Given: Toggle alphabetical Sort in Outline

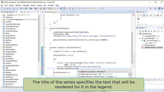Looking at the screenshot, I should pyautogui.click(x=143, y=31).
